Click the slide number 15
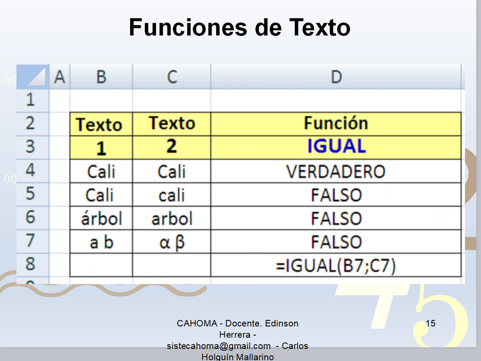481x361 pixels. tap(430, 324)
